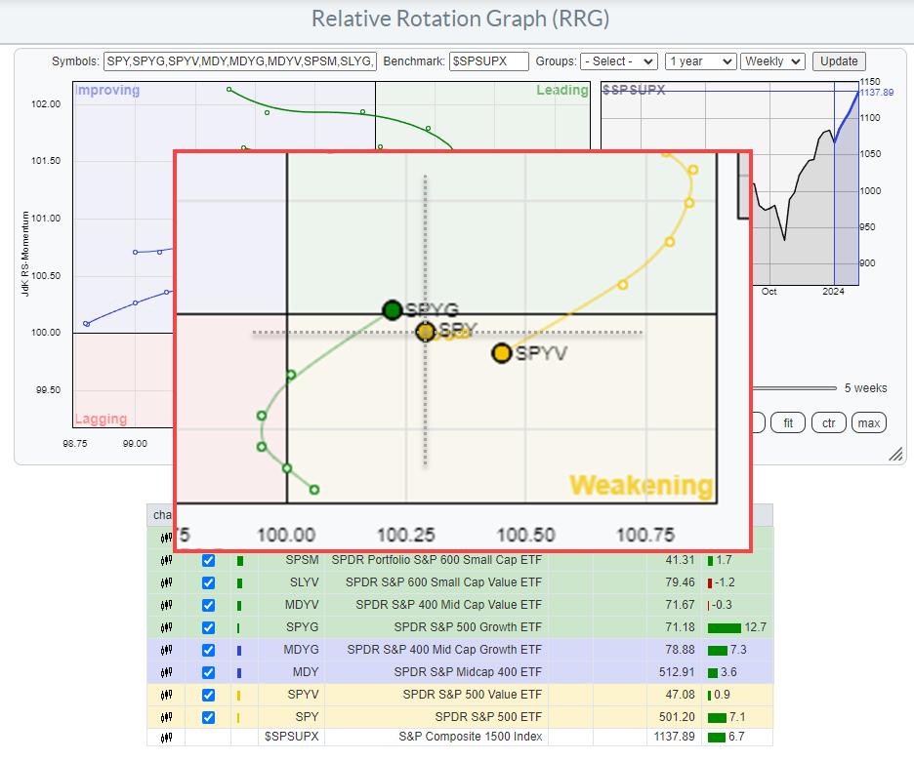Viewport: 914px width, 761px height.
Task: Open the Weekly interval dropdown
Action: pos(772,60)
